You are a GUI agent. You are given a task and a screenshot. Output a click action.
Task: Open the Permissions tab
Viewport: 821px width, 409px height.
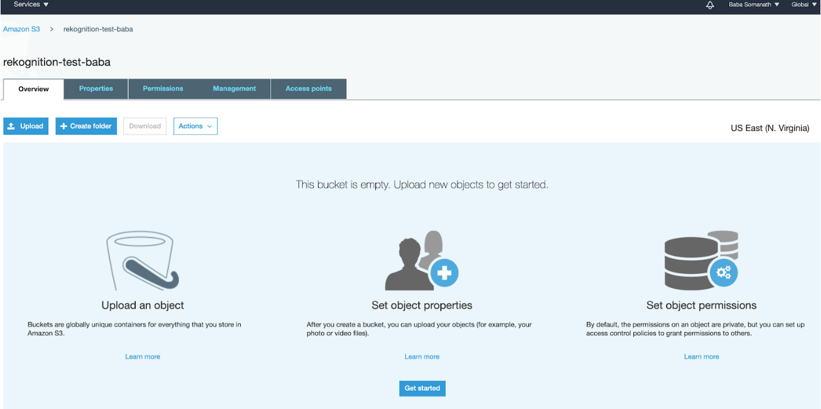163,89
